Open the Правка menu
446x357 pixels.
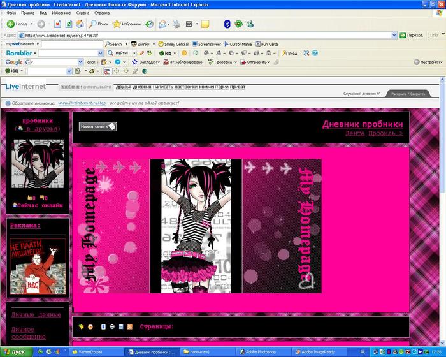[x=27, y=13]
